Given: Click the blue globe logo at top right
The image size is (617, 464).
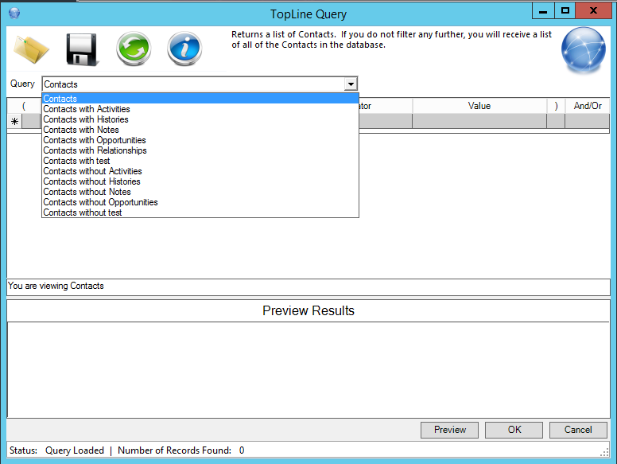Looking at the screenshot, I should [x=583, y=50].
